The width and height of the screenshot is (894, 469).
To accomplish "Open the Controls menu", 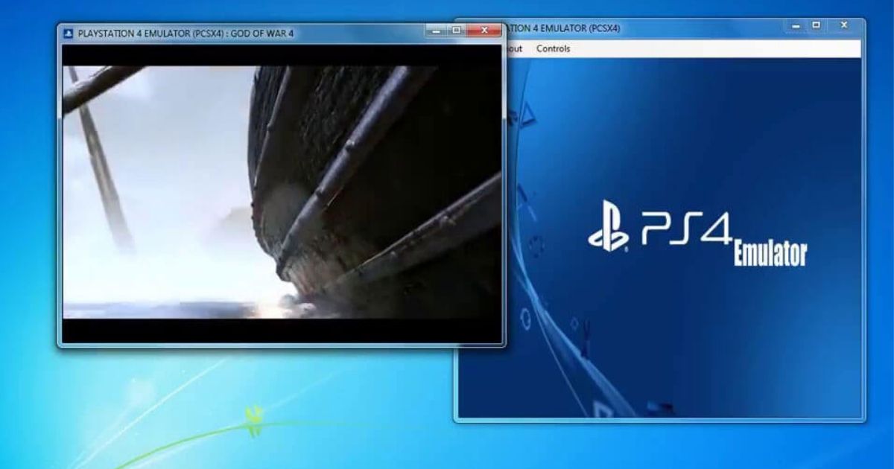I will [x=553, y=48].
